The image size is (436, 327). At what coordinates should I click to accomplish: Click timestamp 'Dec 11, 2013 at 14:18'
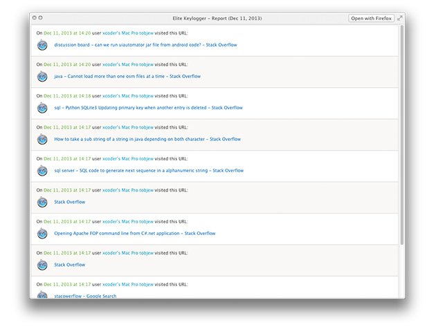point(67,96)
